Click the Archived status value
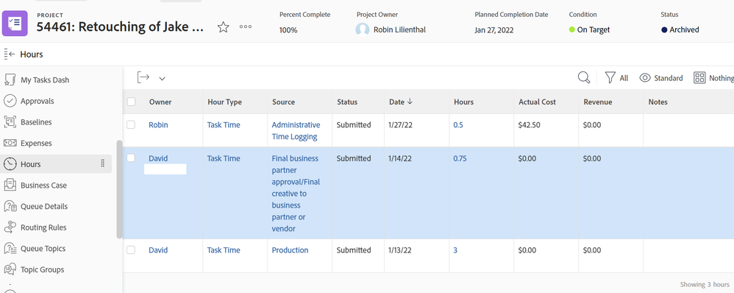This screenshot has width=734, height=293. pos(680,29)
